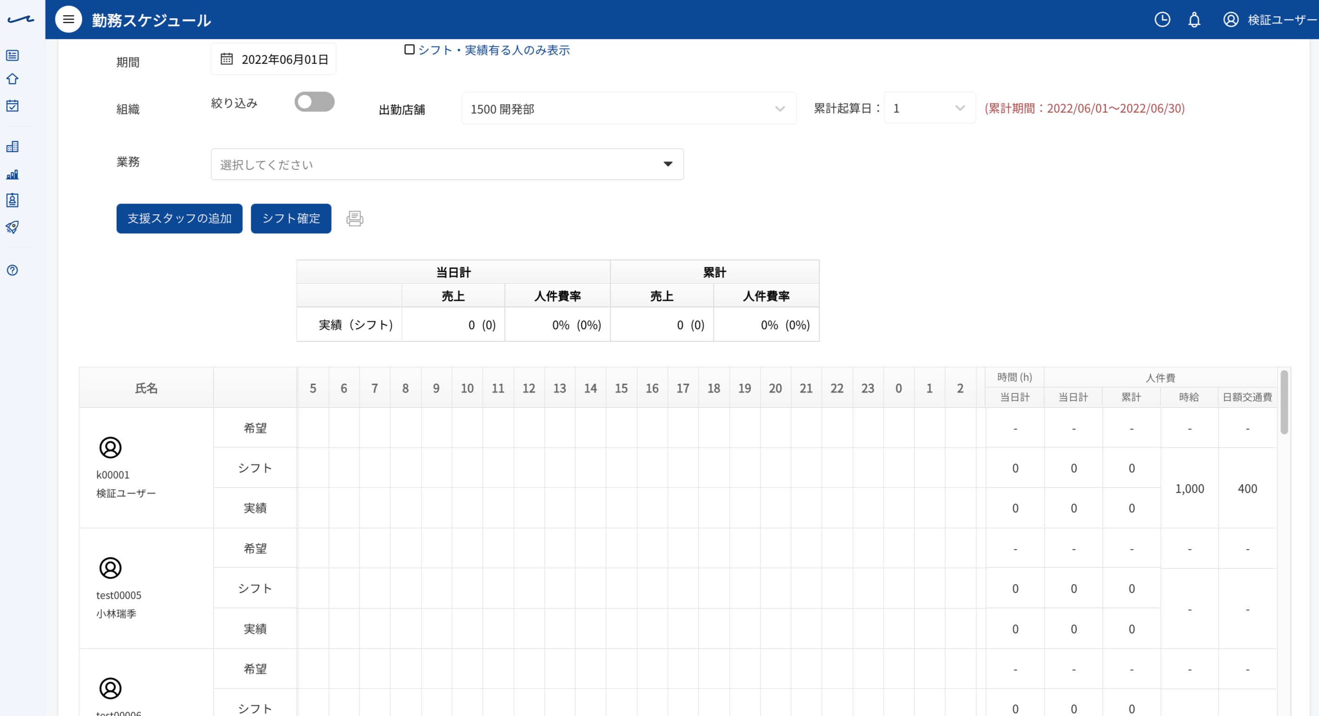Click シフト row label for k00001
This screenshot has width=1319, height=716.
tap(255, 468)
